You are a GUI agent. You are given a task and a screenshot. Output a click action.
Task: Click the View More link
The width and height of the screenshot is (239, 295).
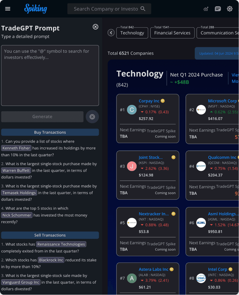pyautogui.click(x=235, y=78)
